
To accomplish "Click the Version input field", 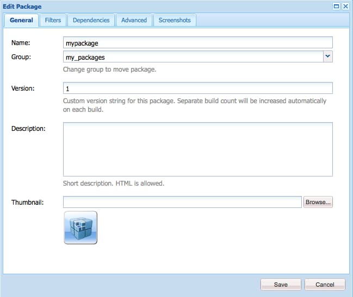I will pos(197,88).
